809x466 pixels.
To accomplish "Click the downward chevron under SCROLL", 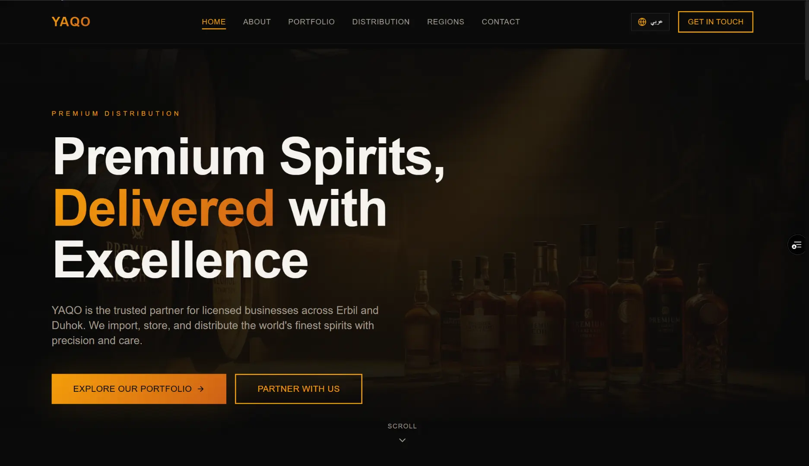I will tap(402, 440).
